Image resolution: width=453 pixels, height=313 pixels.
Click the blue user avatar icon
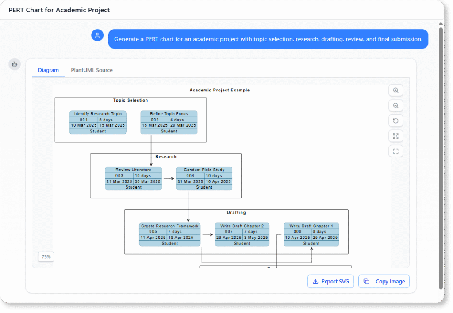pos(97,35)
